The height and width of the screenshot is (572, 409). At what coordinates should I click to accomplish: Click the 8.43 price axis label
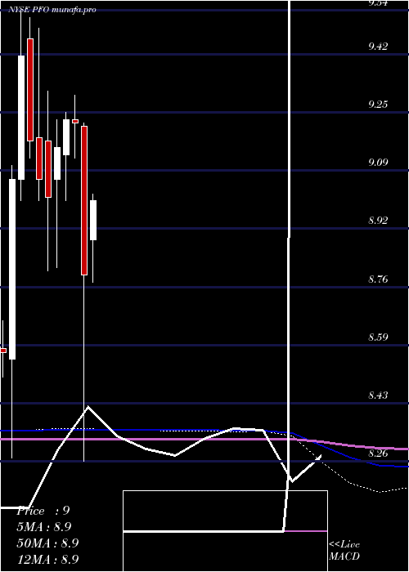[x=378, y=395]
